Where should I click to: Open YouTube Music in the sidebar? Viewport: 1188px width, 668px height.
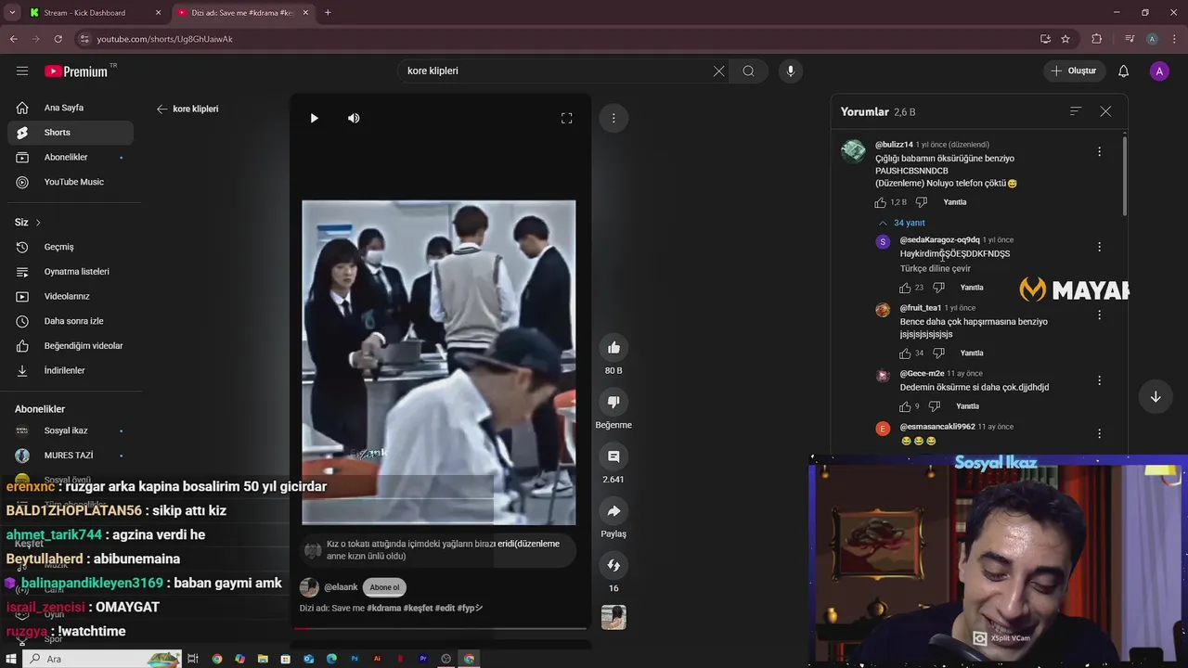(71, 182)
